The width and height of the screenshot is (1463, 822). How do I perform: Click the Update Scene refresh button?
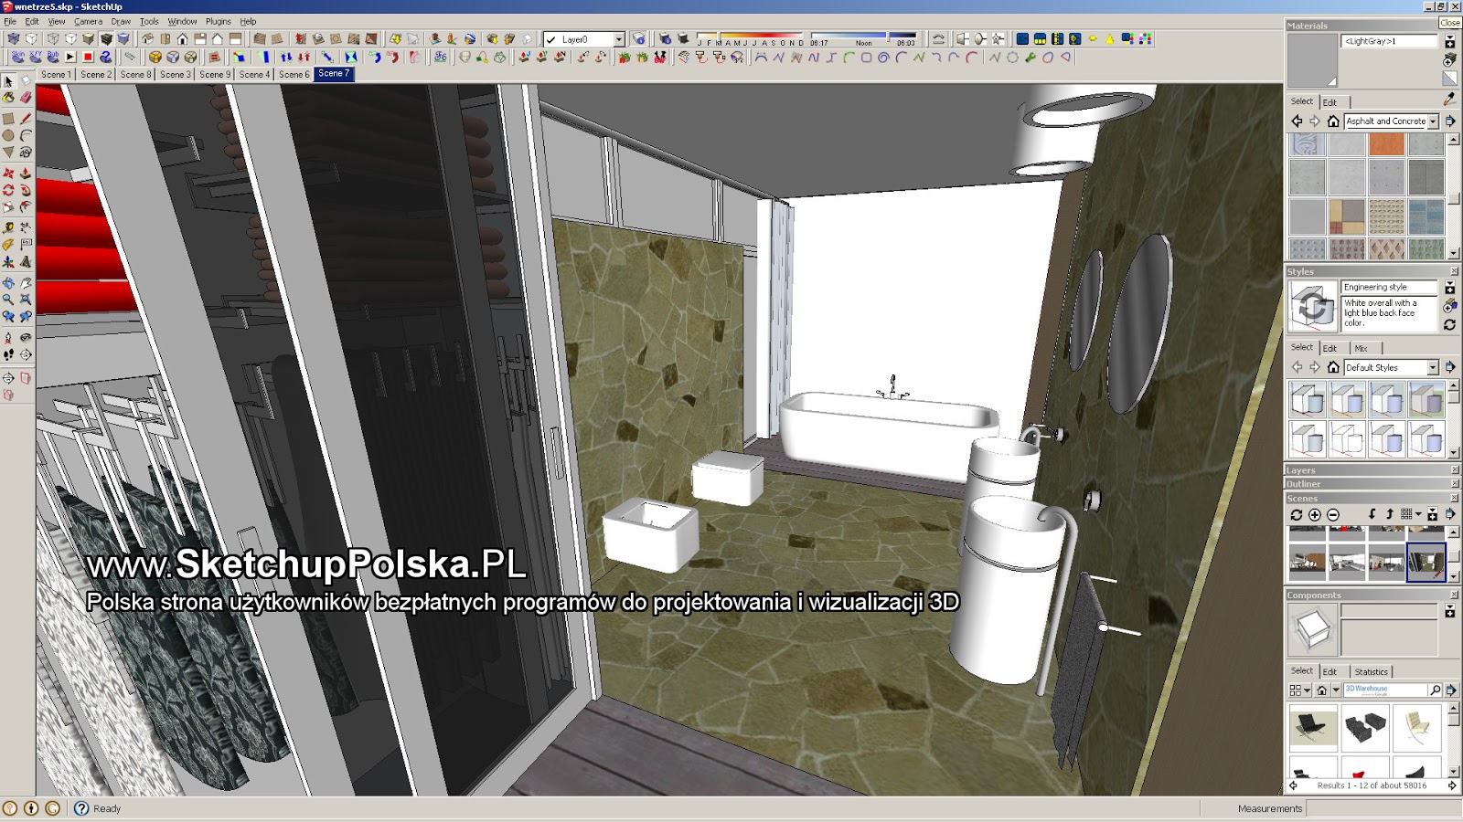[1297, 515]
